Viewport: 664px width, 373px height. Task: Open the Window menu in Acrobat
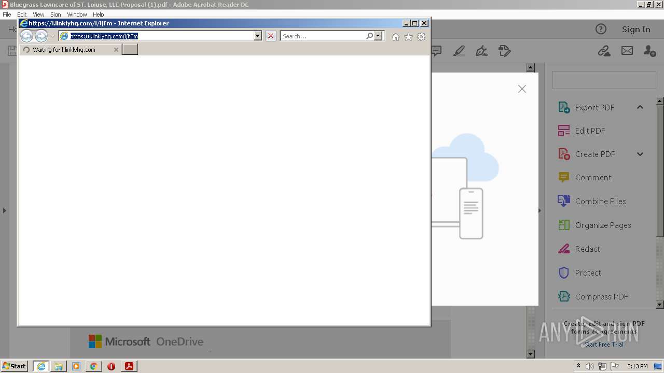click(77, 15)
